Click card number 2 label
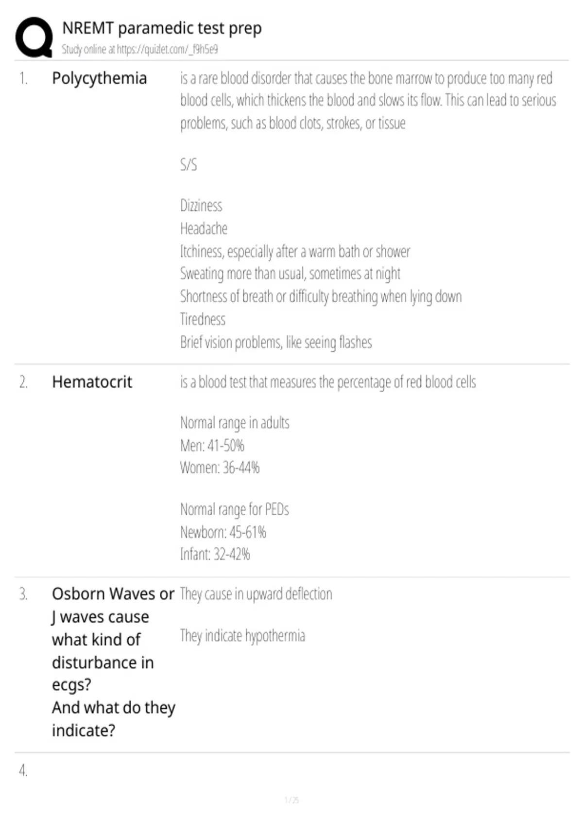 click(23, 382)
